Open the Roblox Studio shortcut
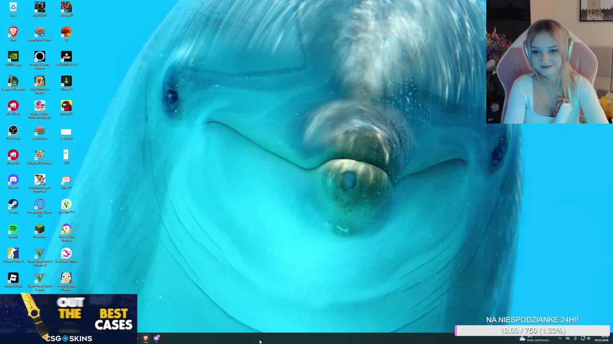 point(13,280)
